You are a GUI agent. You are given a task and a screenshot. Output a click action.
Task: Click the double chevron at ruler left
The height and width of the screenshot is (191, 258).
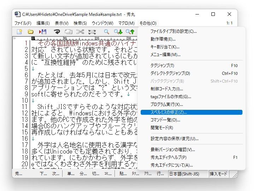[14, 38]
